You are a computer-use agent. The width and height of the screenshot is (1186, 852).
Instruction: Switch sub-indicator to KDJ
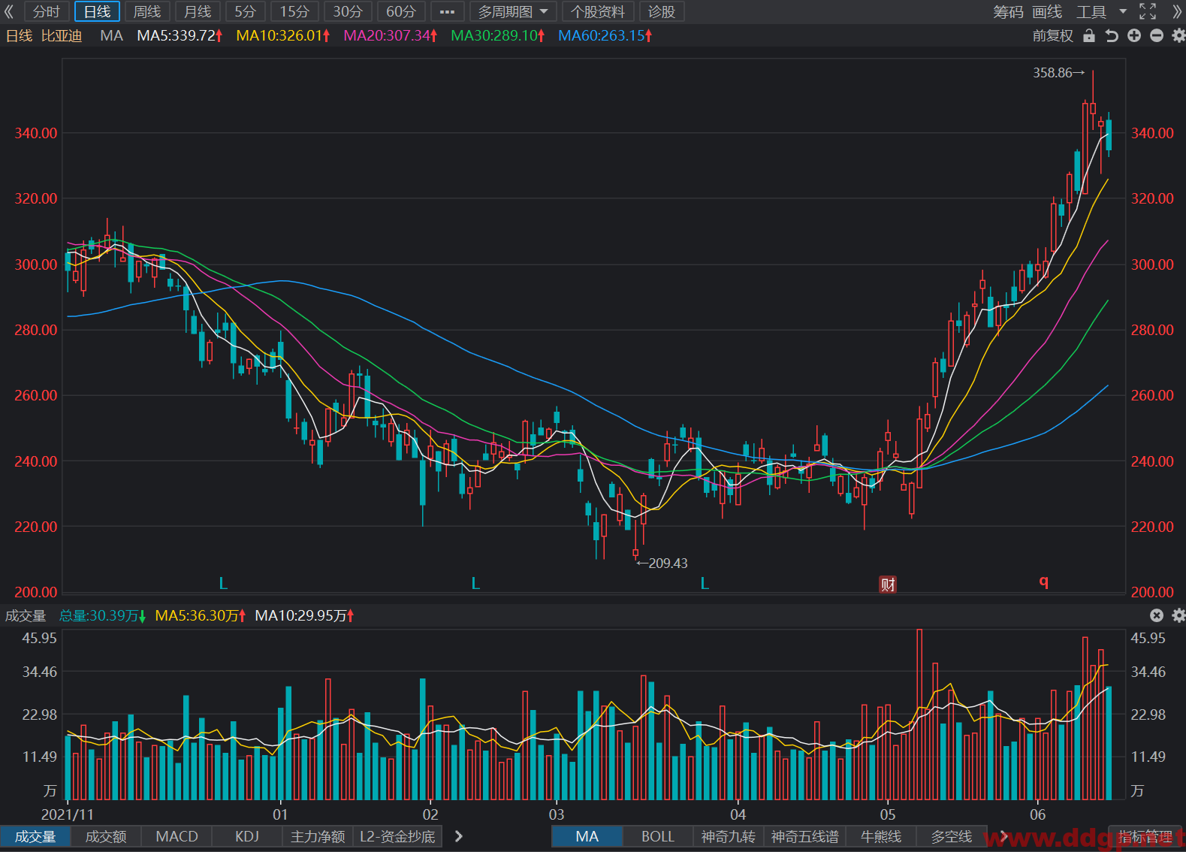click(x=247, y=836)
